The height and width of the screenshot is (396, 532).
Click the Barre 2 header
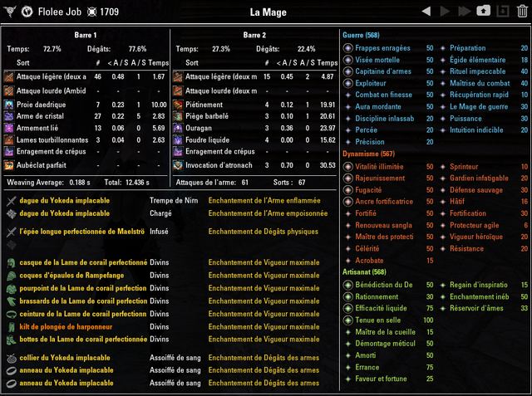[x=254, y=35]
